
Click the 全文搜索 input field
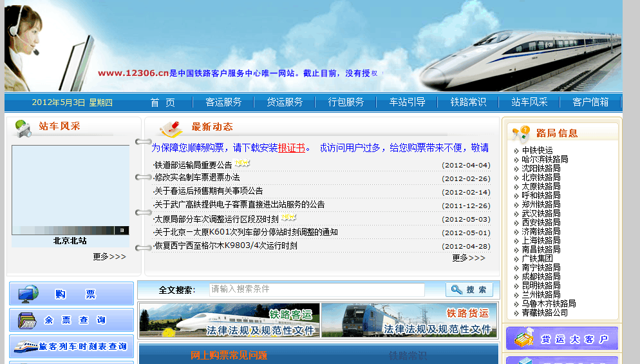[x=317, y=289]
